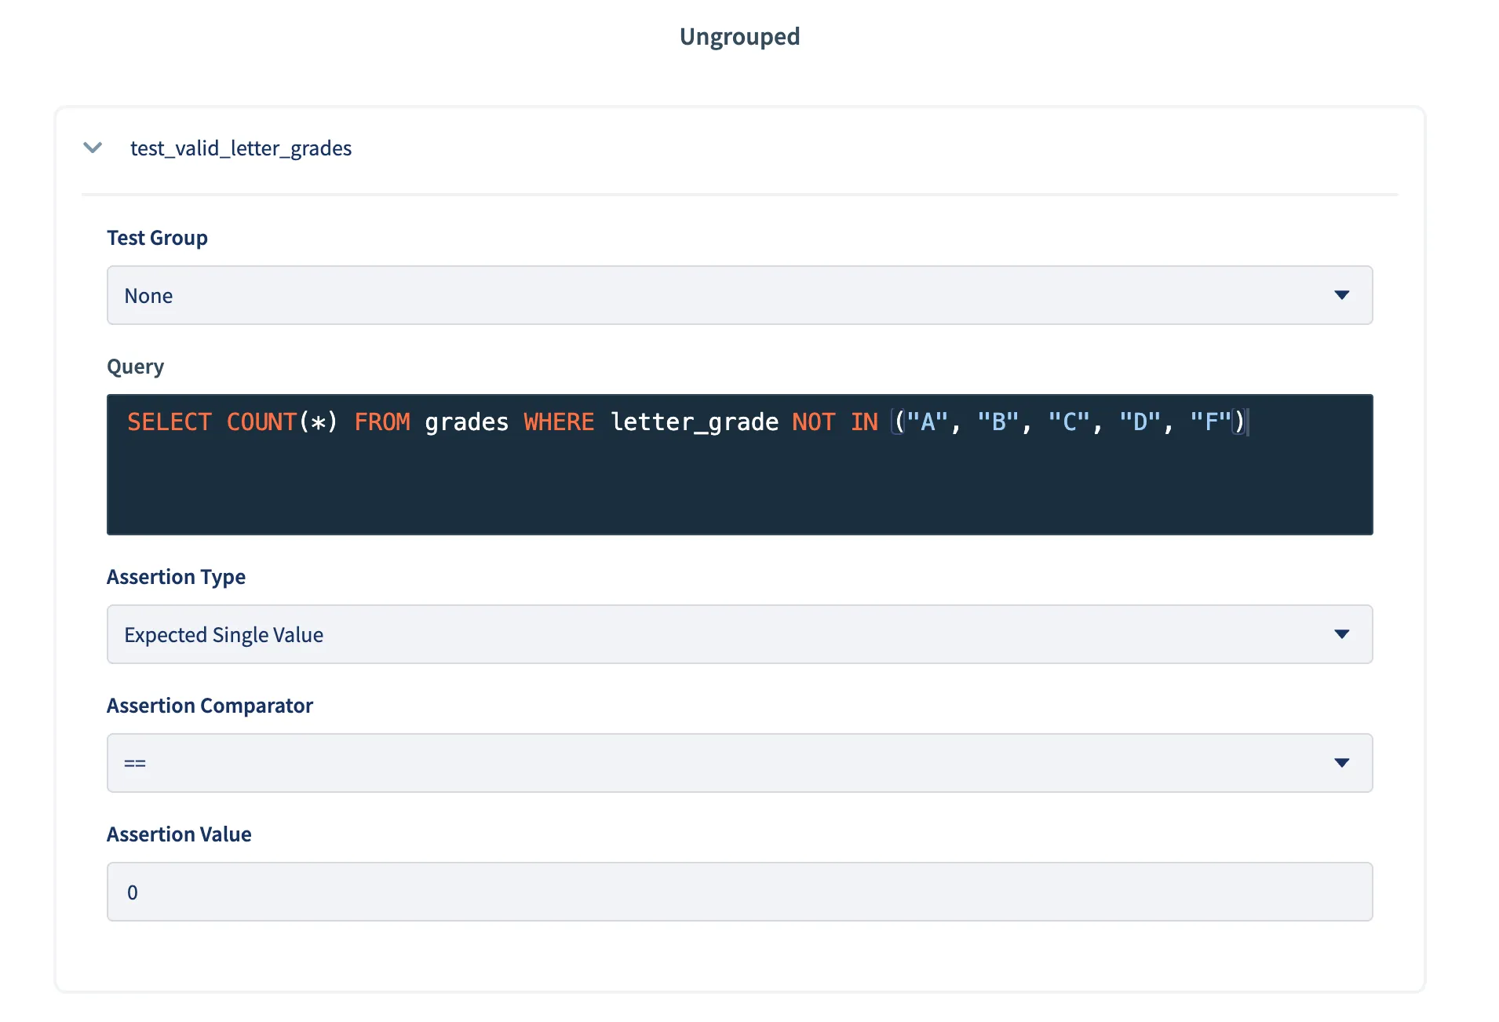
Task: Click the Assertion Type dropdown arrow icon
Action: click(1341, 634)
